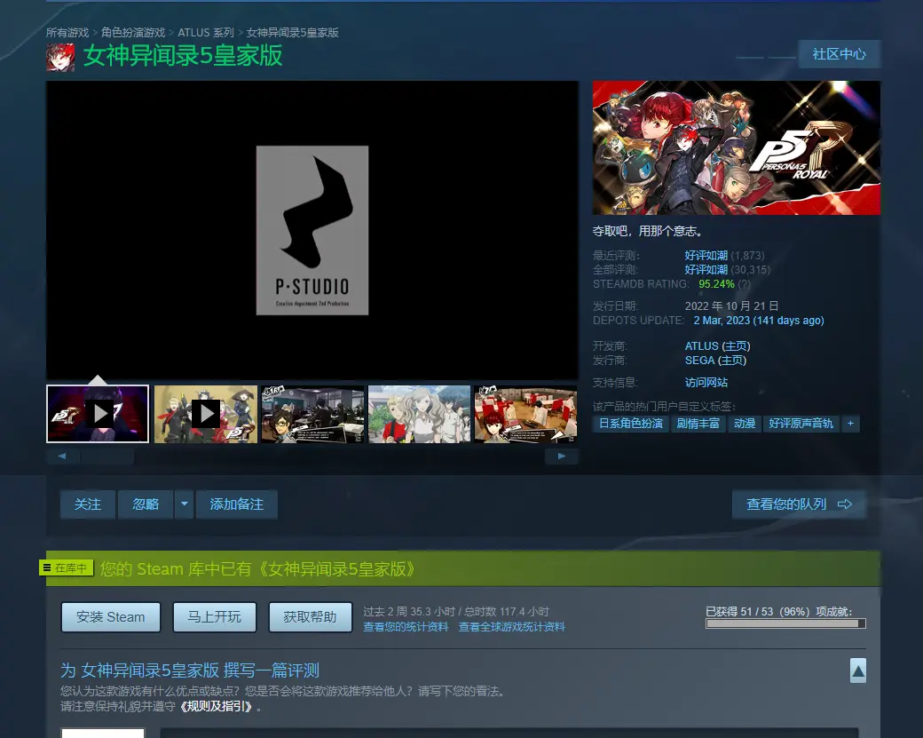Add a new tag with plus button
The image size is (923, 738).
tap(850, 424)
